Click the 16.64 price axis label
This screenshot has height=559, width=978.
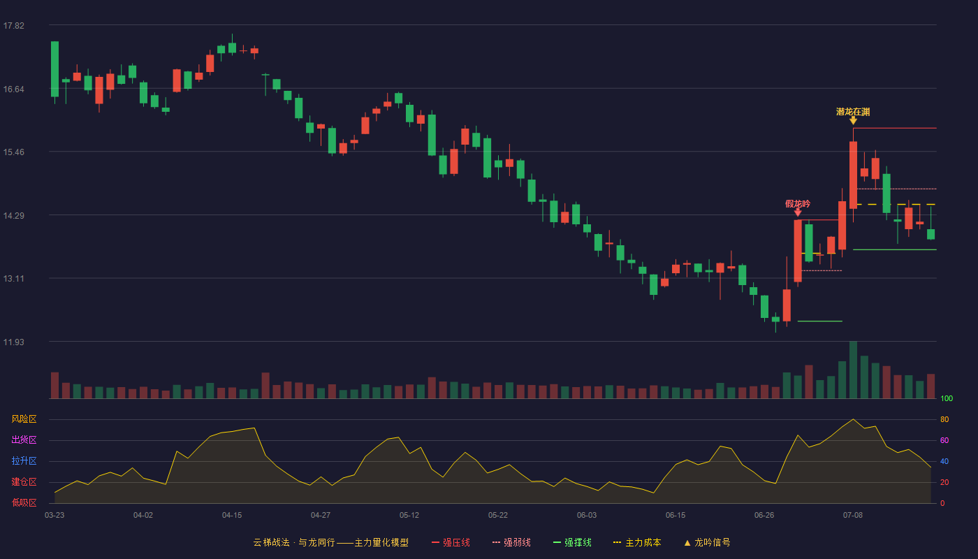(13, 89)
